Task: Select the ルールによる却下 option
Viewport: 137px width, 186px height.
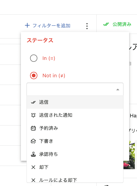Action: [x=75, y=180]
